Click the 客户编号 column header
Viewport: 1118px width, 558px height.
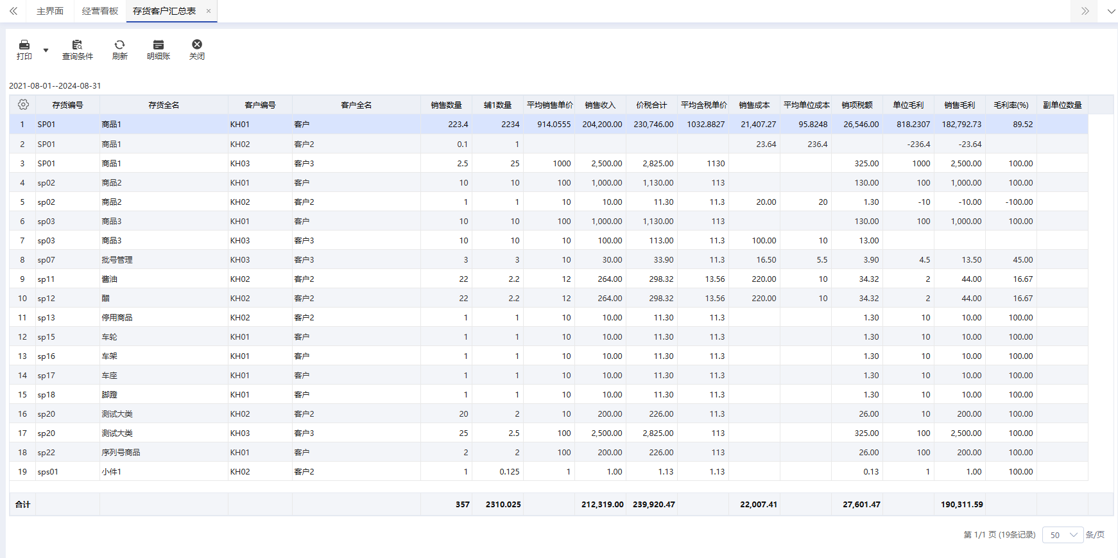coord(260,105)
